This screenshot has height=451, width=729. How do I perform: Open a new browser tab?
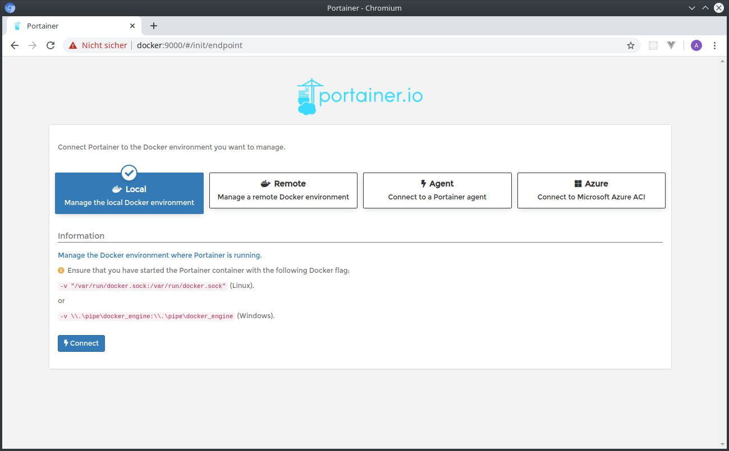click(154, 26)
